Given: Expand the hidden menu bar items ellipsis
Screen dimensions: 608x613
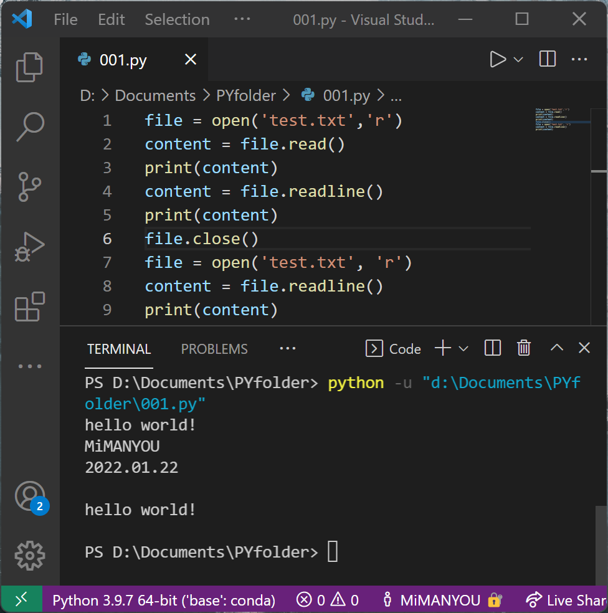Looking at the screenshot, I should [242, 19].
